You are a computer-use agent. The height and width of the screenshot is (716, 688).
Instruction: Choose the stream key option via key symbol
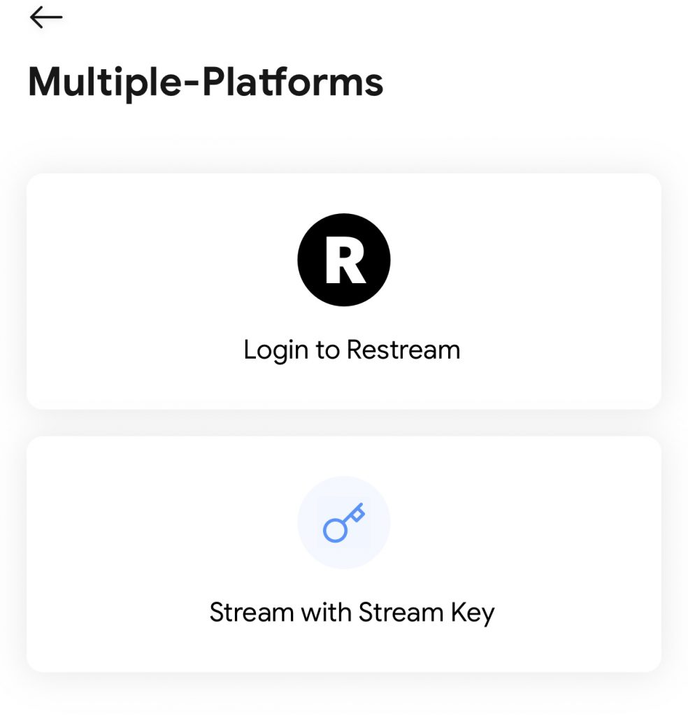[344, 523]
